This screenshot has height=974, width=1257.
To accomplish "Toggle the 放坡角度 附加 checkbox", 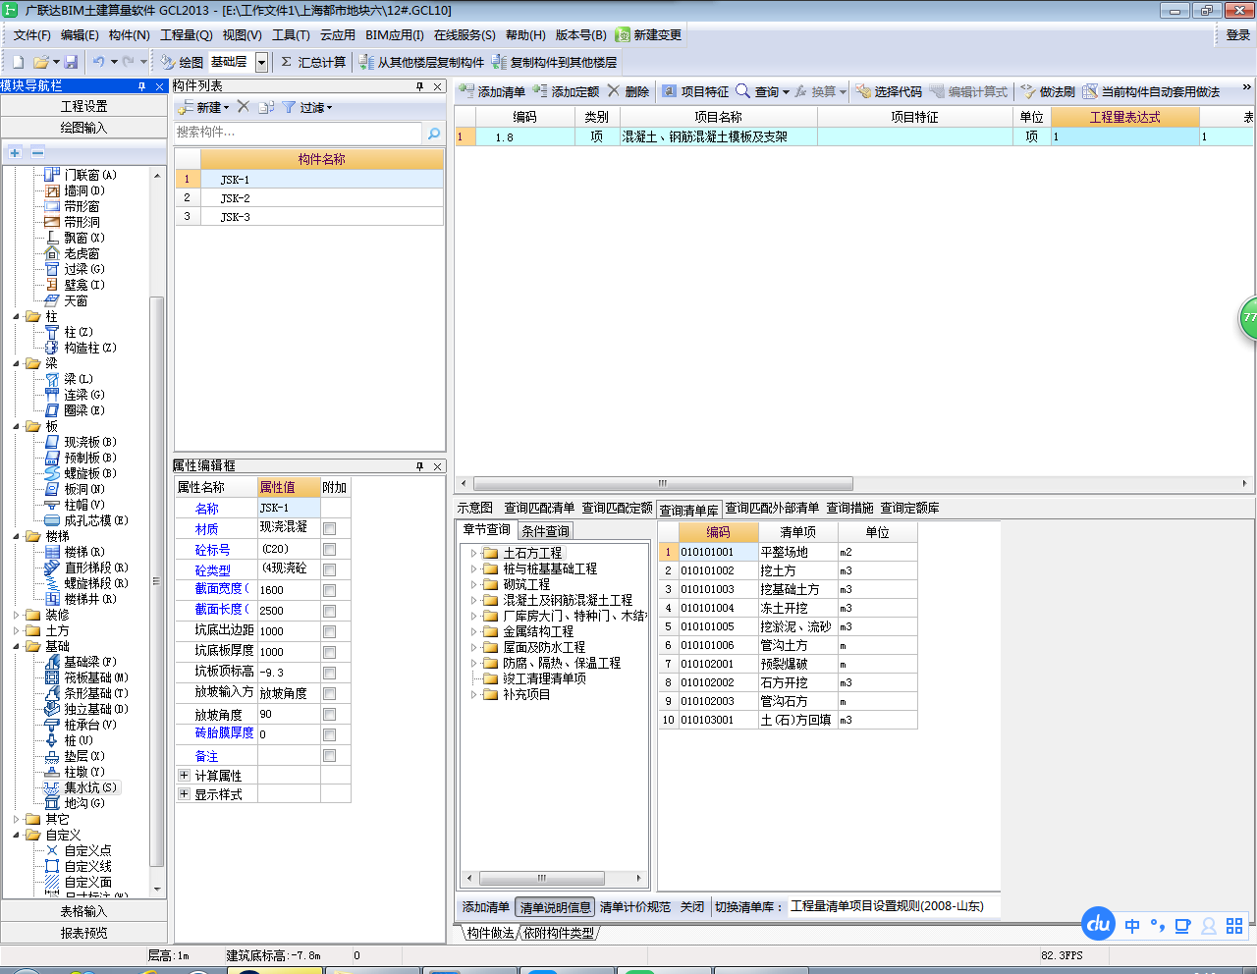I will (x=330, y=714).
